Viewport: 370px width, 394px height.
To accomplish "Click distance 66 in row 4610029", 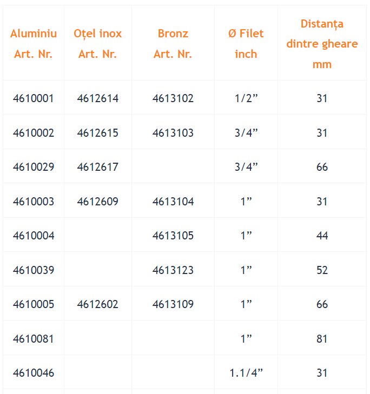I will (x=322, y=167).
